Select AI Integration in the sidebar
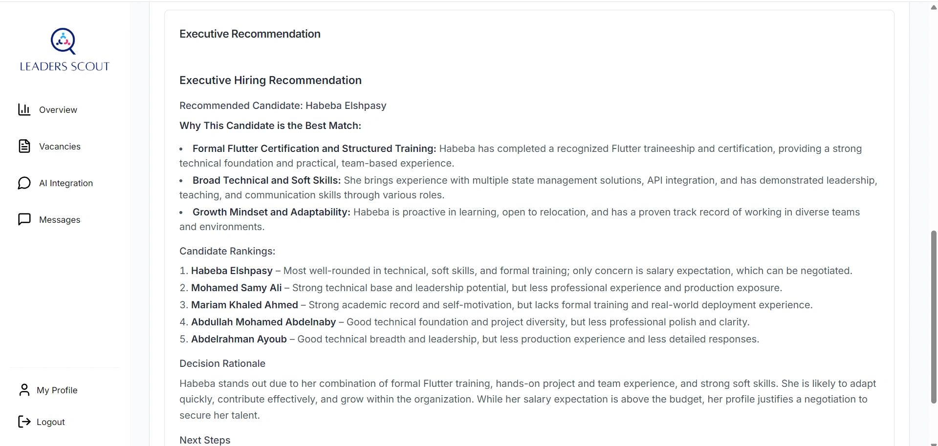Image resolution: width=938 pixels, height=446 pixels. pos(66,183)
